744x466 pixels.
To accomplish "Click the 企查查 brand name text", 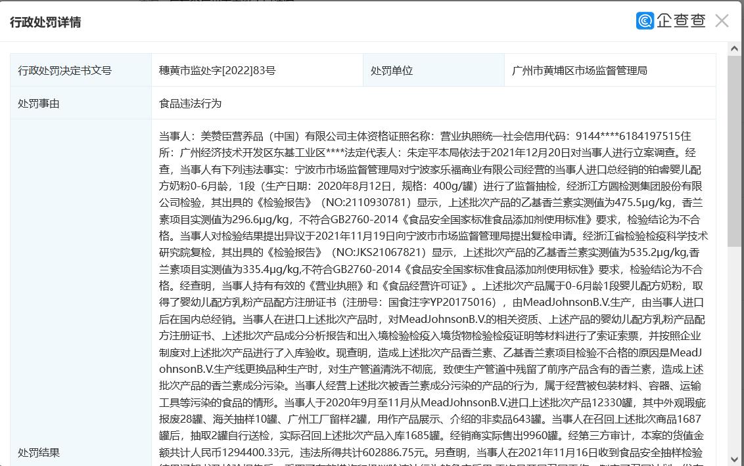I will 682,20.
